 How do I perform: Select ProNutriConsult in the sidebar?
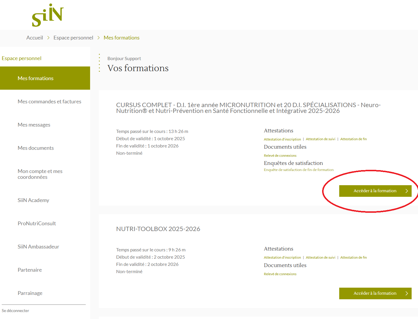pos(37,224)
